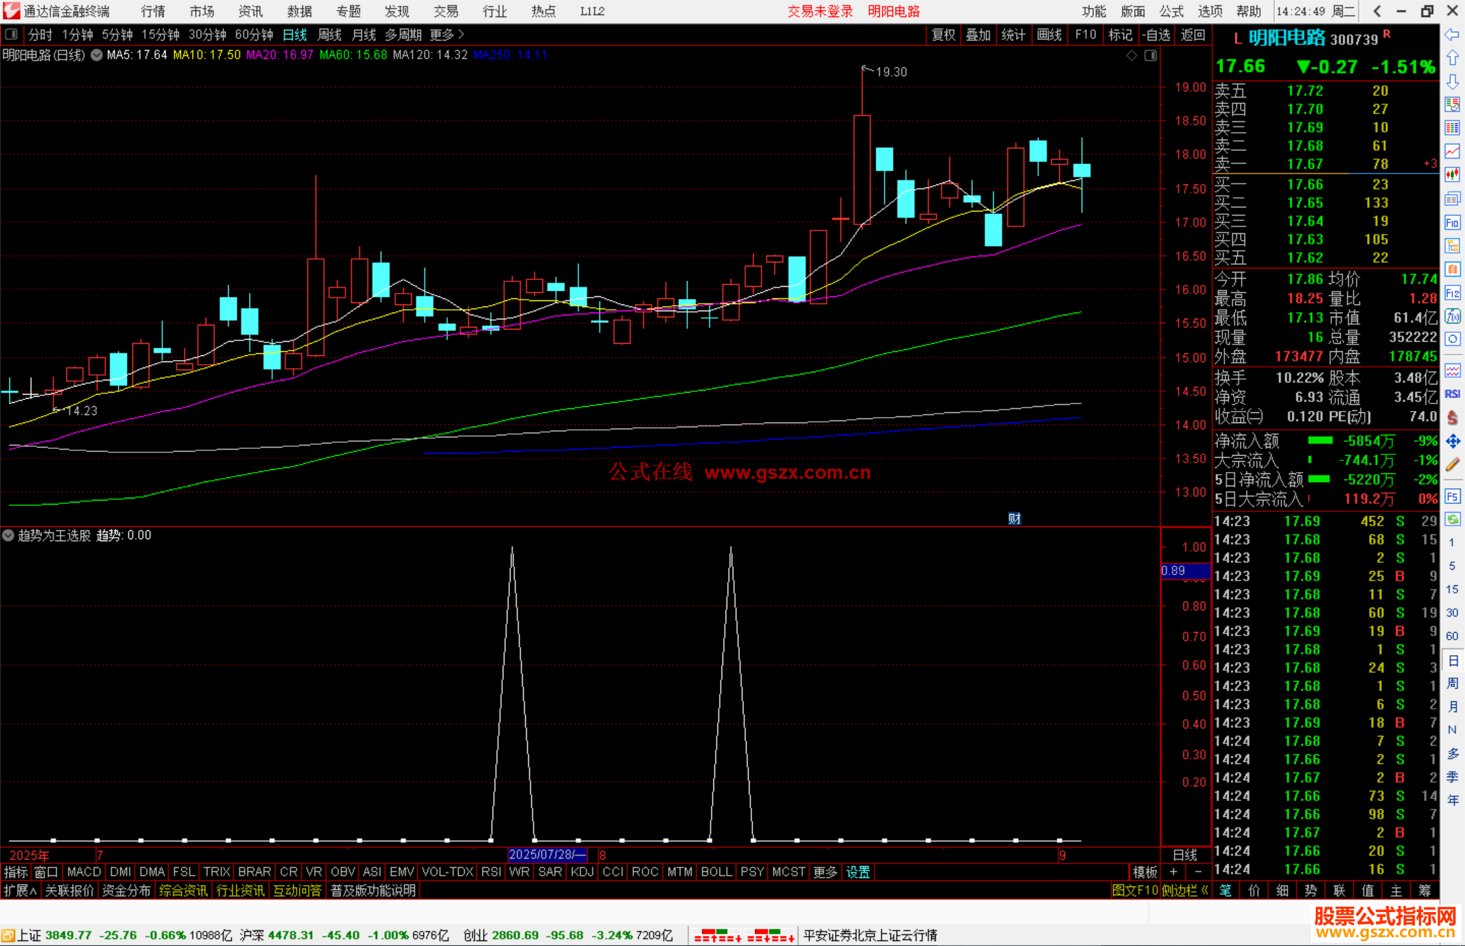Click the tree structure icon in sidebar
Image resolution: width=1465 pixels, height=946 pixels.
tap(1452, 245)
